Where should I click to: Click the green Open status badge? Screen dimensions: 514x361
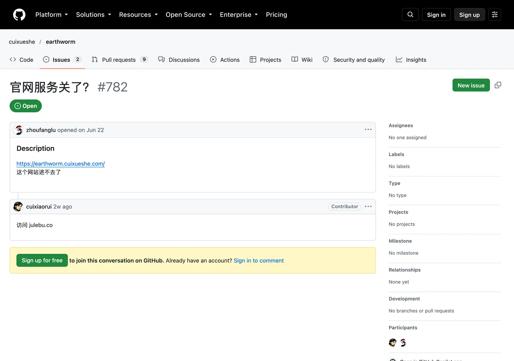point(26,106)
